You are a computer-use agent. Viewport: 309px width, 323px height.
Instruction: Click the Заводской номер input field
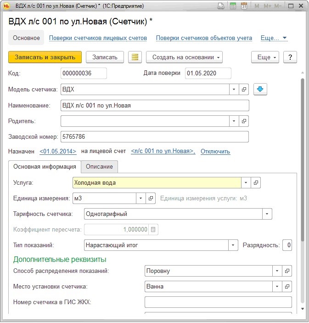tap(154, 137)
